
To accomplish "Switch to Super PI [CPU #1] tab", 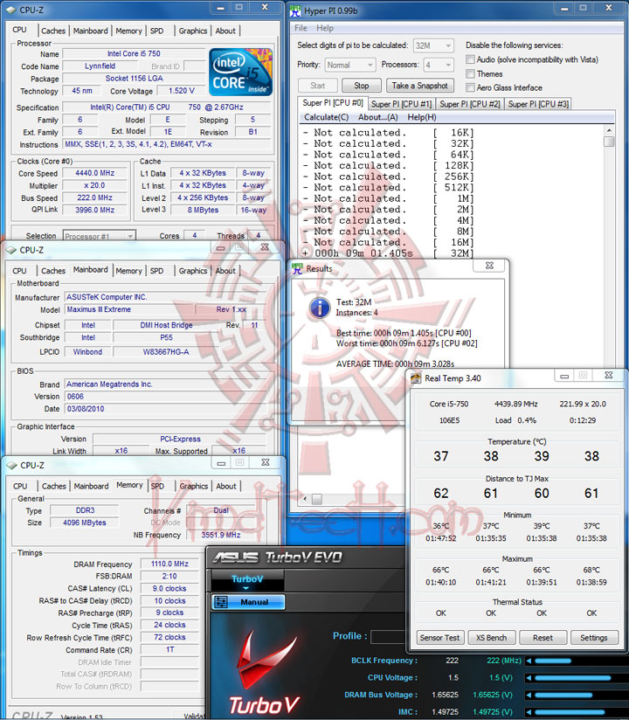I will (401, 104).
